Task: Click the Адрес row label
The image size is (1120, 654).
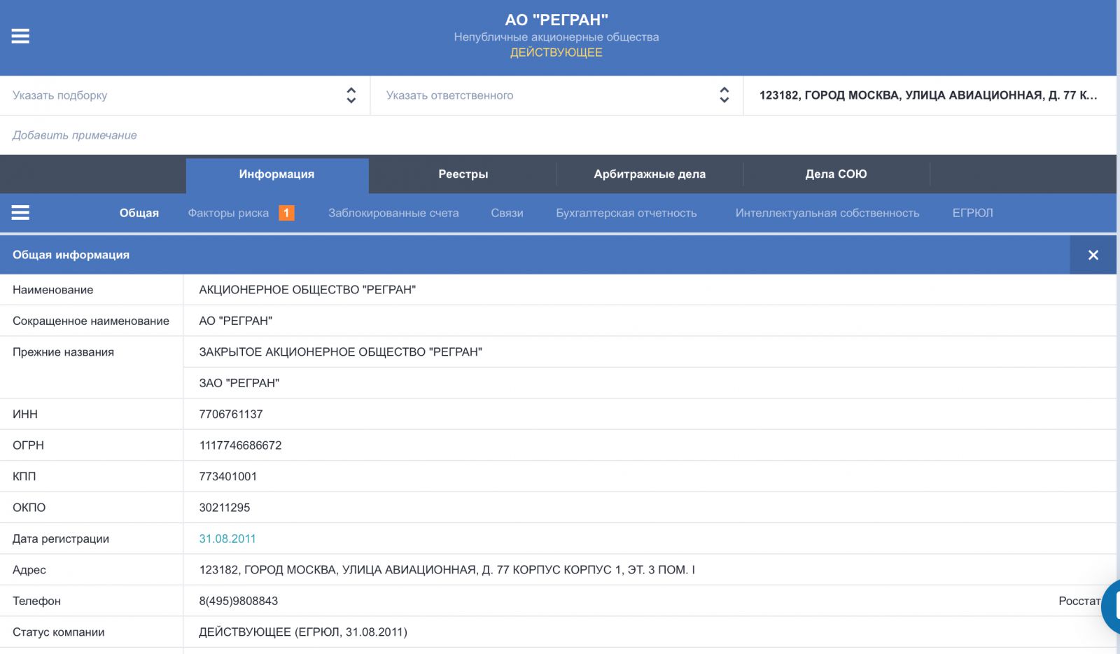Action: [x=29, y=570]
